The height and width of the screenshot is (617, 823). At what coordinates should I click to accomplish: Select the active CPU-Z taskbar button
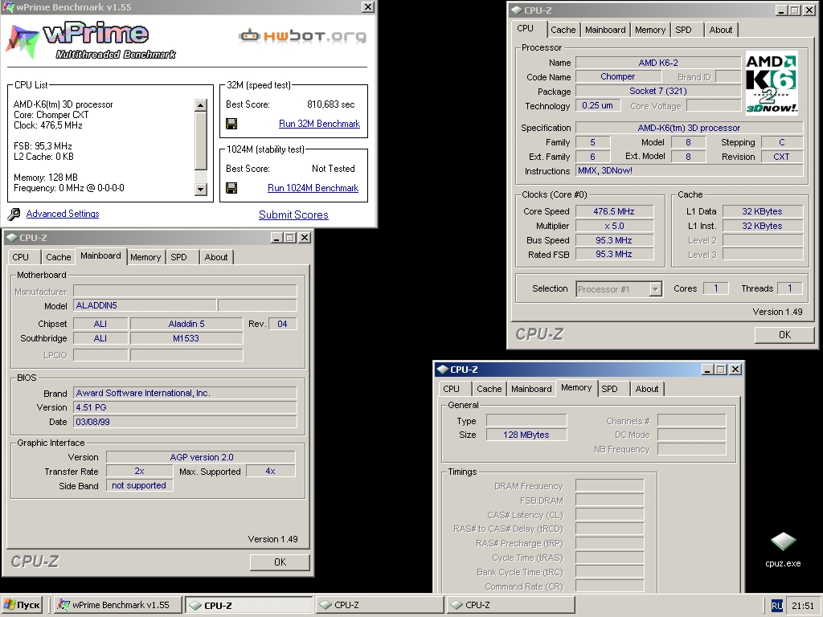point(249,605)
